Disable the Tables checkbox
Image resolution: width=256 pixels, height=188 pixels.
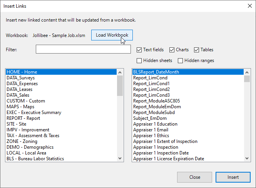pyautogui.click(x=196, y=50)
